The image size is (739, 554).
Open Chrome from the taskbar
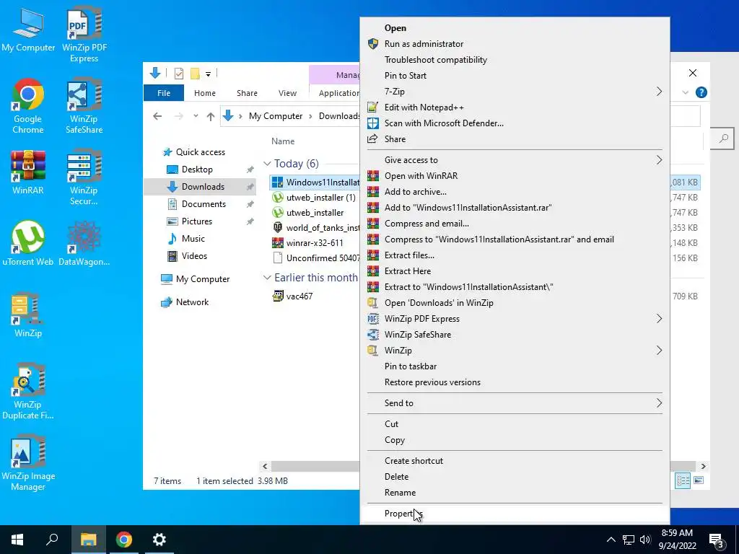pos(123,540)
